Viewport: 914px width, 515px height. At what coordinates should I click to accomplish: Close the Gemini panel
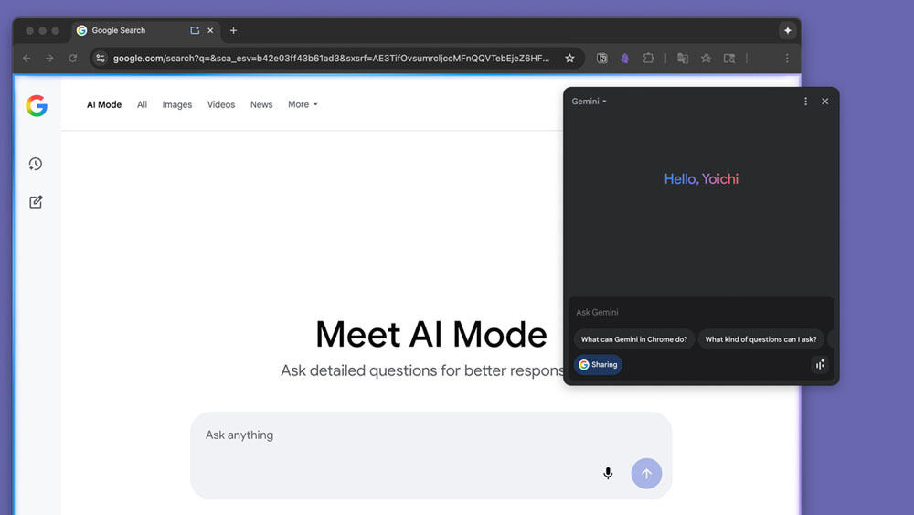[x=824, y=102]
